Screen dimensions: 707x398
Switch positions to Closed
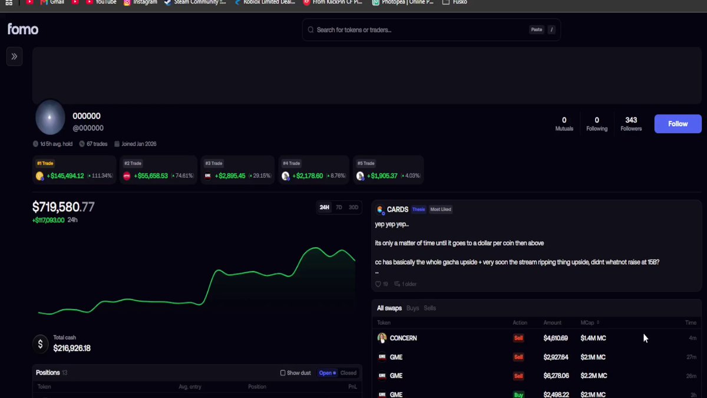348,373
